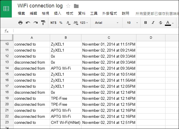Image resolution: width=179 pixels, height=129 pixels.
Task: Select the row 23 header
Action: (7, 122)
